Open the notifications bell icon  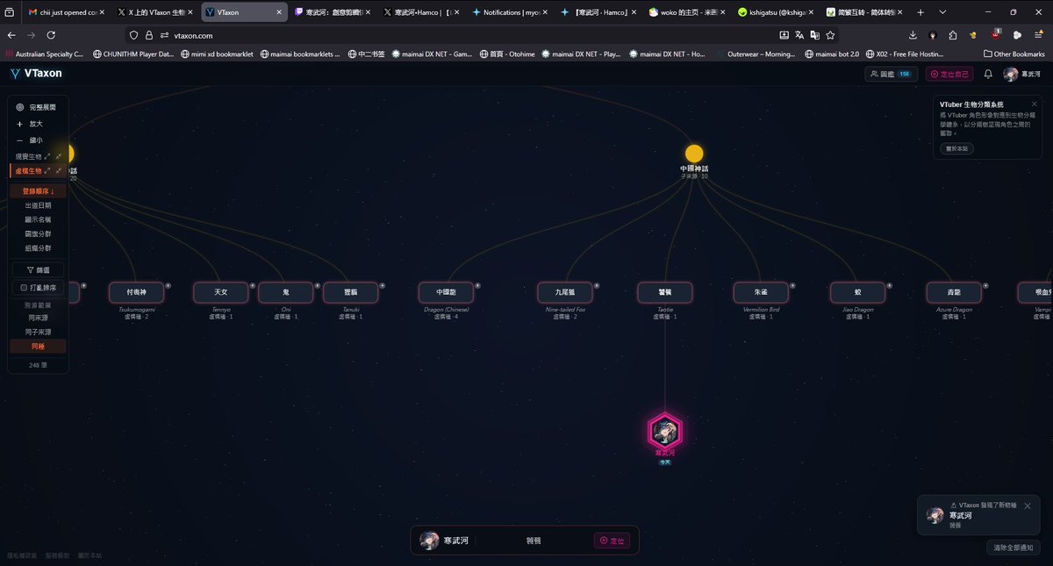point(988,75)
